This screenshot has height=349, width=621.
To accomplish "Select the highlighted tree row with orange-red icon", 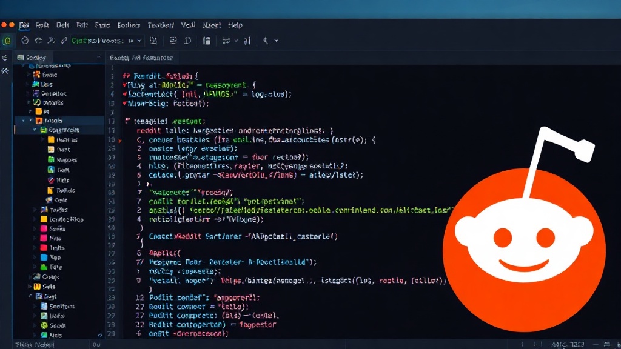I will click(59, 121).
